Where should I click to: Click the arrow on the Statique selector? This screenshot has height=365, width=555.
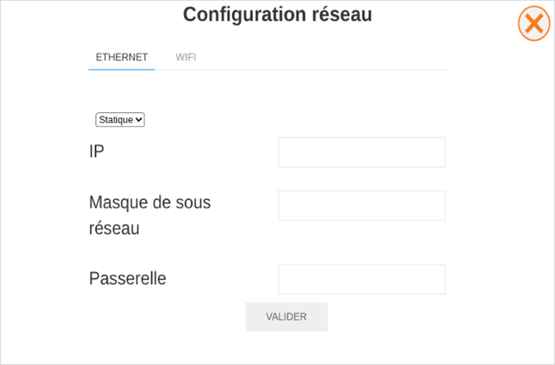(139, 120)
